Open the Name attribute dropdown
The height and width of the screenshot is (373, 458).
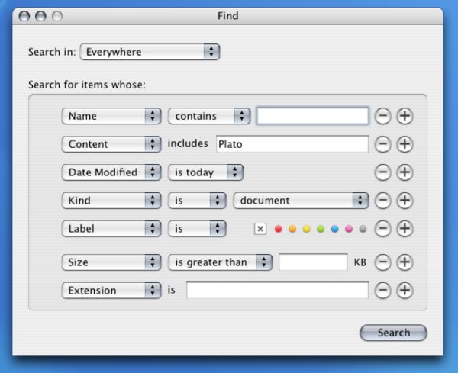111,116
